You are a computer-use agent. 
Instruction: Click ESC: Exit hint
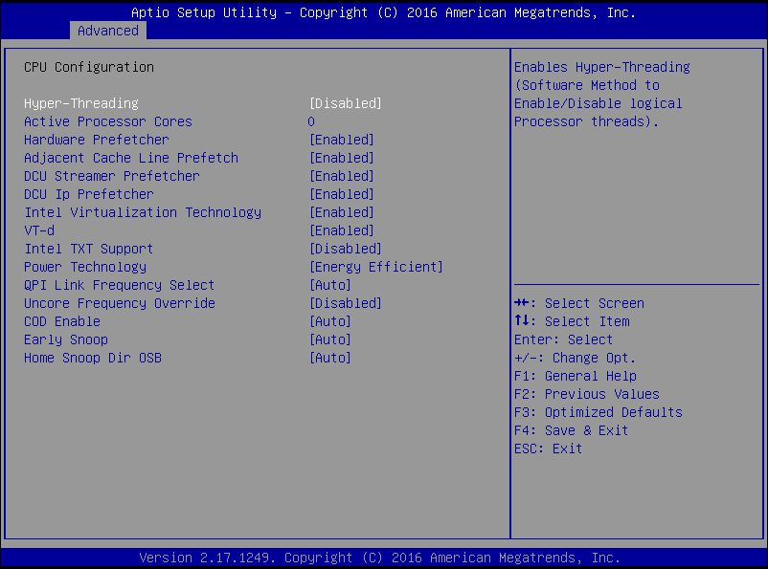[x=548, y=449]
